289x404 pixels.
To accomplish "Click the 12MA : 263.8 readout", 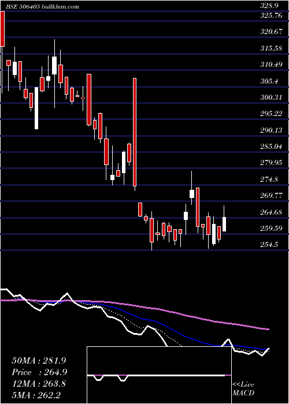I will pyautogui.click(x=39, y=384).
